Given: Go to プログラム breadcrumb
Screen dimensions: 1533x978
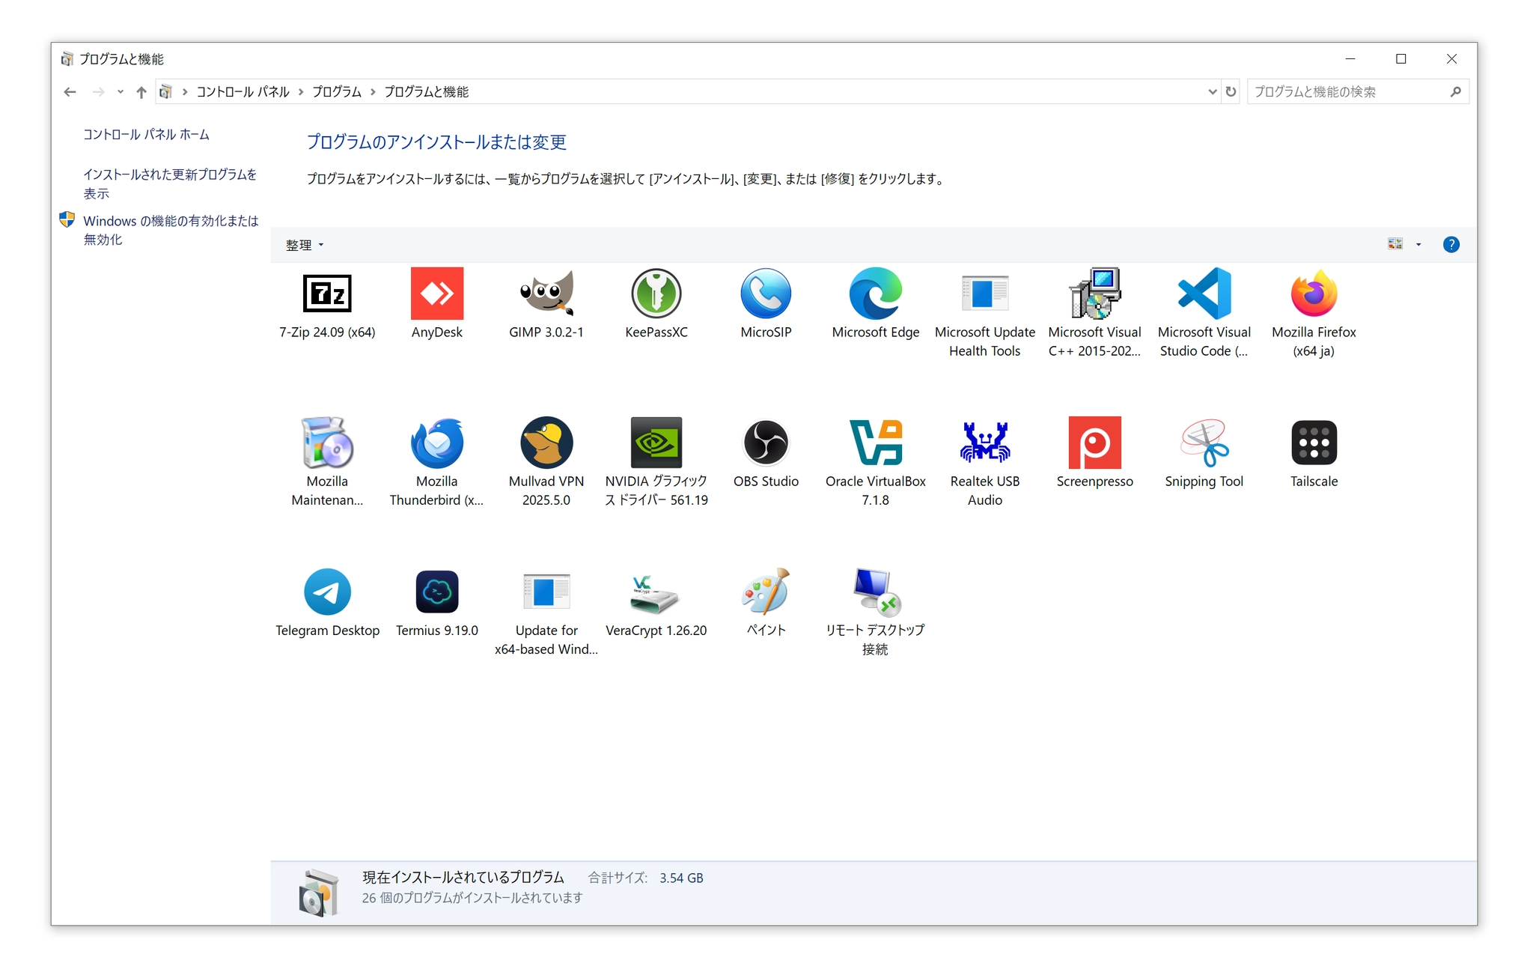Looking at the screenshot, I should coord(337,92).
